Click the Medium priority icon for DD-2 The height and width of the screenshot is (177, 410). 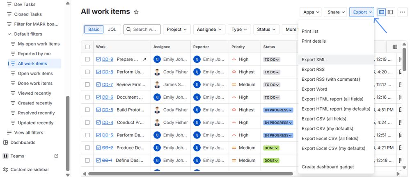(x=234, y=148)
